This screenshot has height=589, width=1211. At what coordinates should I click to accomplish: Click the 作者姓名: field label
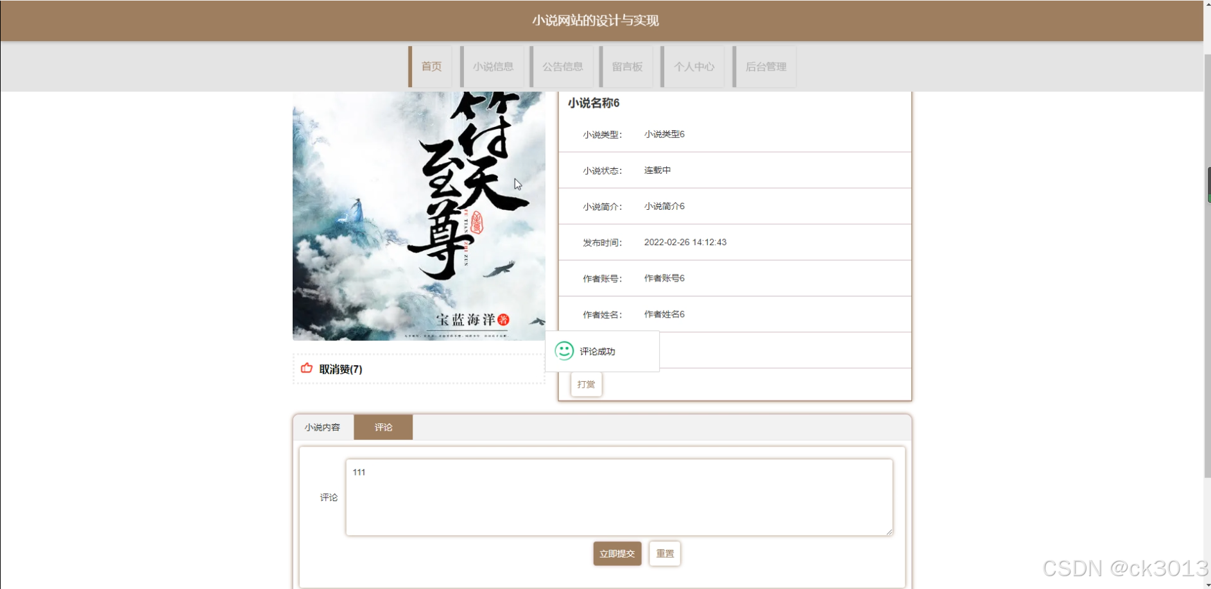(602, 314)
